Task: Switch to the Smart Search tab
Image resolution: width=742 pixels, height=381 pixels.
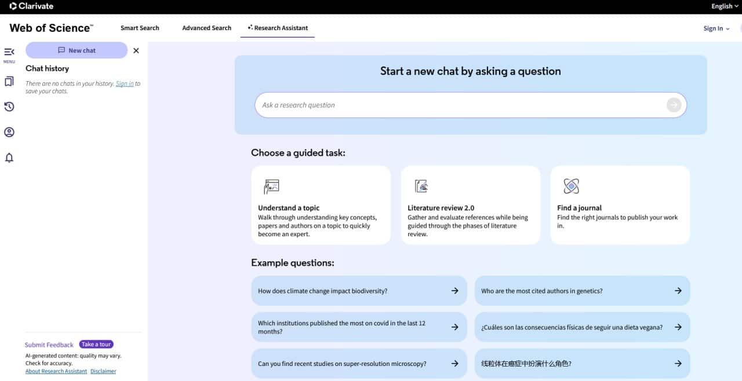Action: tap(140, 28)
